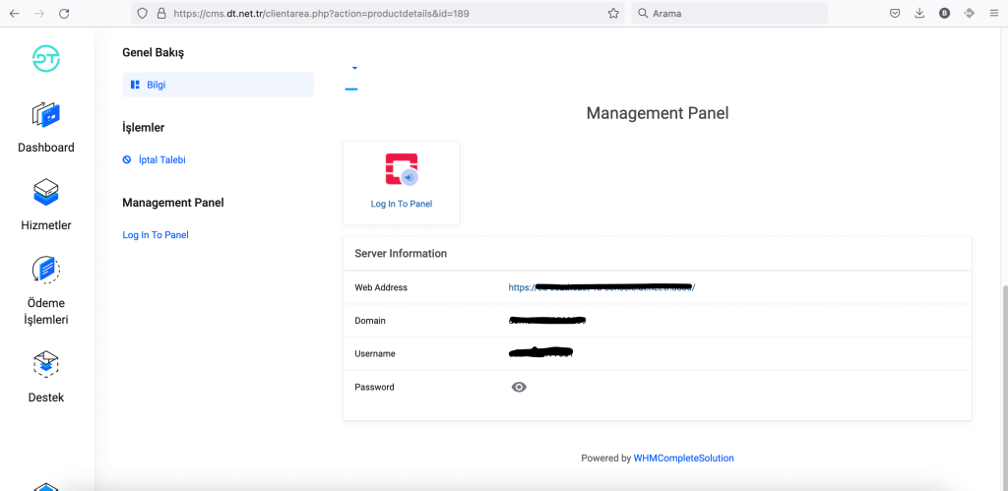This screenshot has height=491, width=1008.
Task: Select Bilgi in Genel Bakış menu
Action: tap(156, 85)
